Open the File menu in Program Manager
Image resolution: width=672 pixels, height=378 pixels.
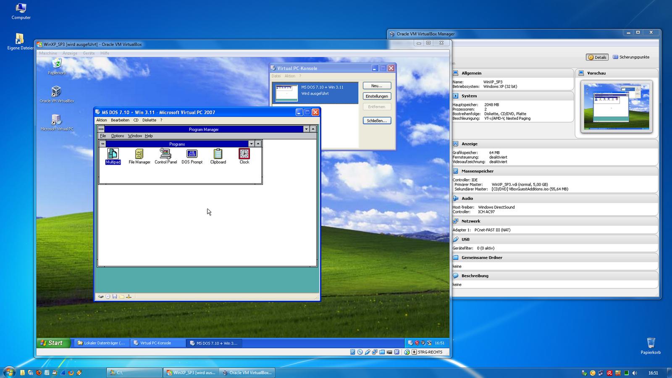[x=103, y=136]
